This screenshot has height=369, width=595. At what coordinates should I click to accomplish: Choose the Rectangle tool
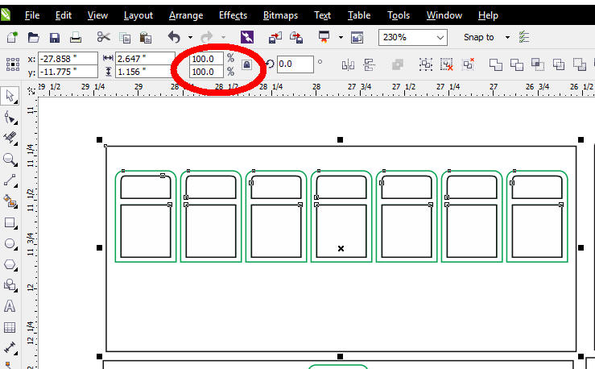point(10,222)
